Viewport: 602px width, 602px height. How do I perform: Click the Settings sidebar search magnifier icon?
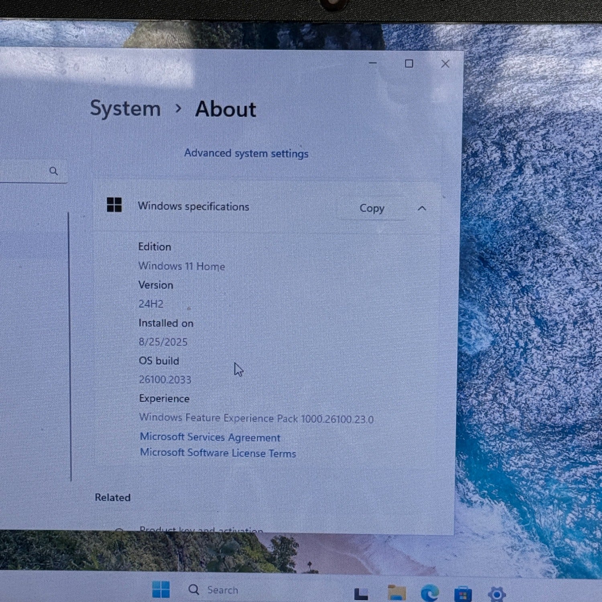click(53, 171)
